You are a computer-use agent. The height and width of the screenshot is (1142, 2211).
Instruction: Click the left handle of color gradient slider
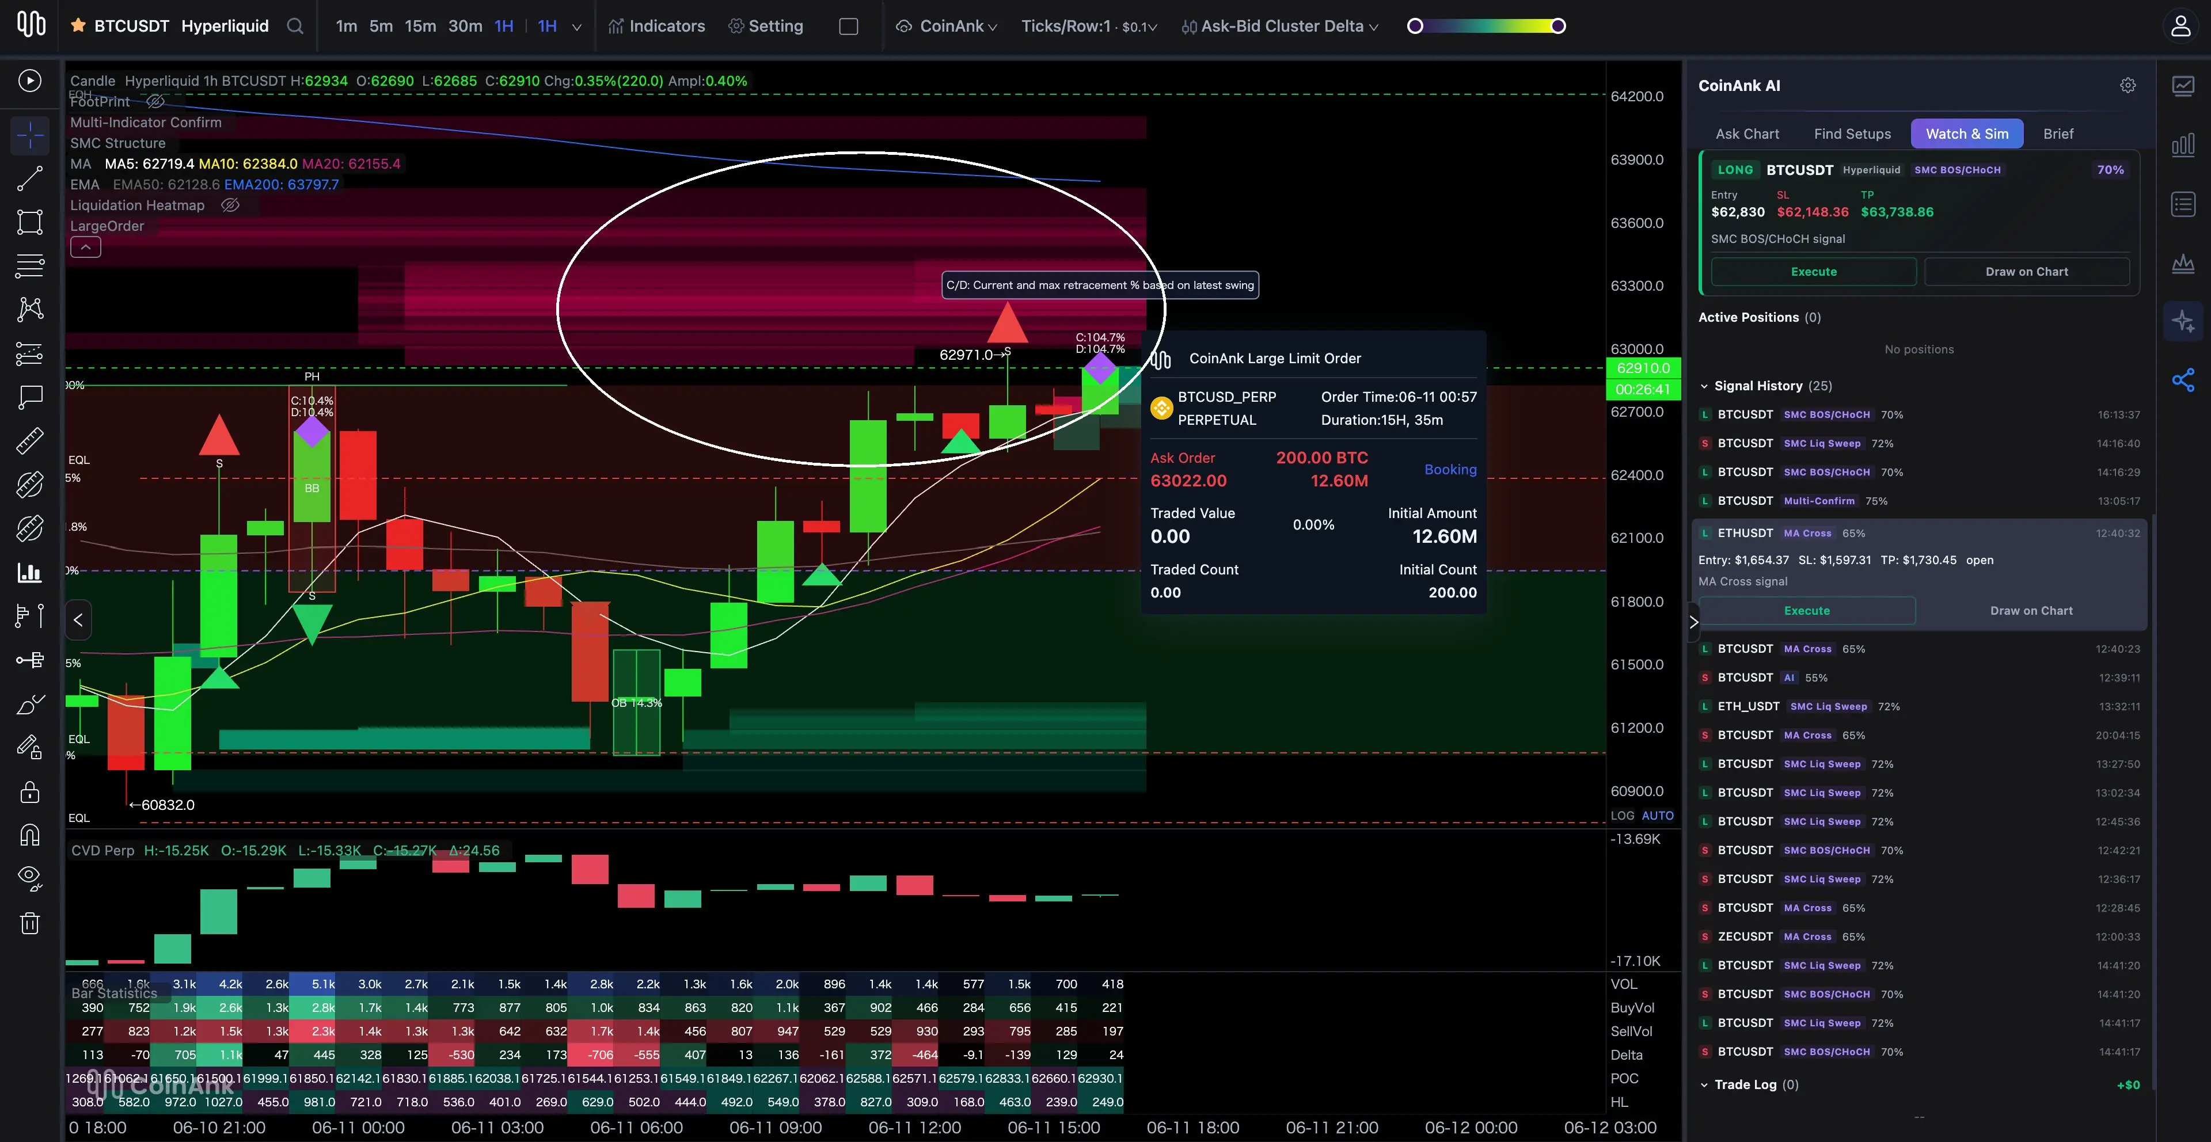[1415, 26]
